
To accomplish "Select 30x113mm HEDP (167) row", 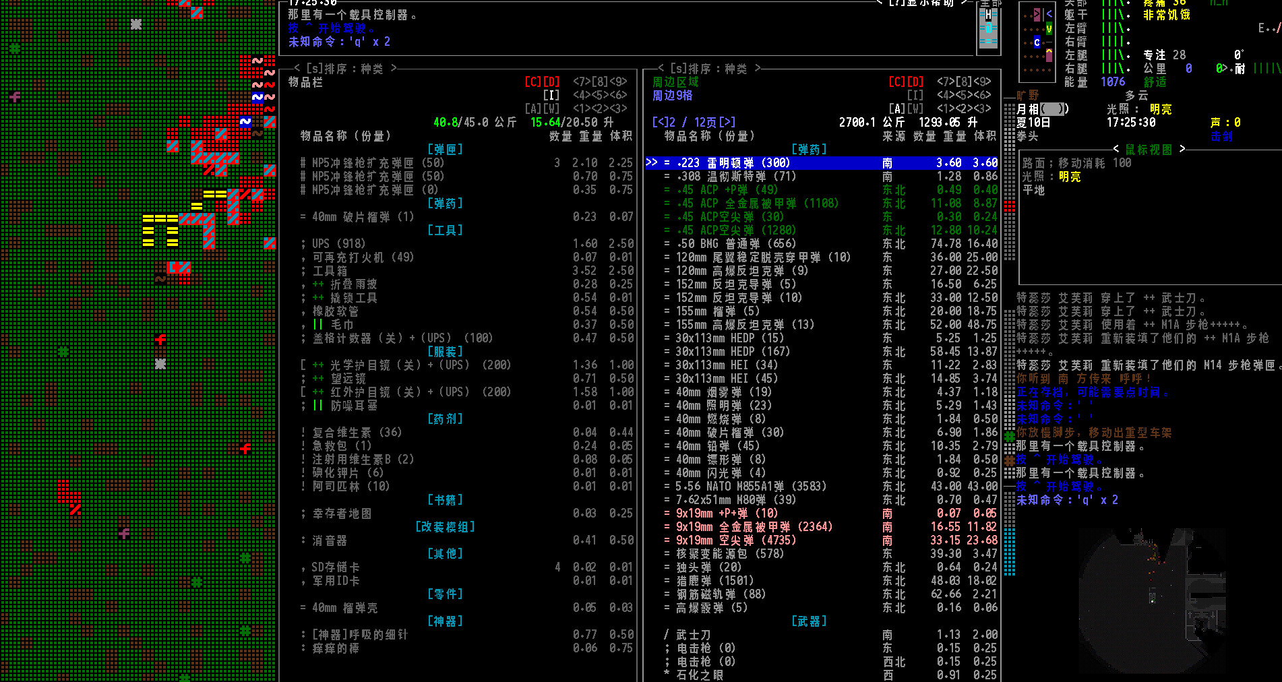I will tap(821, 352).
